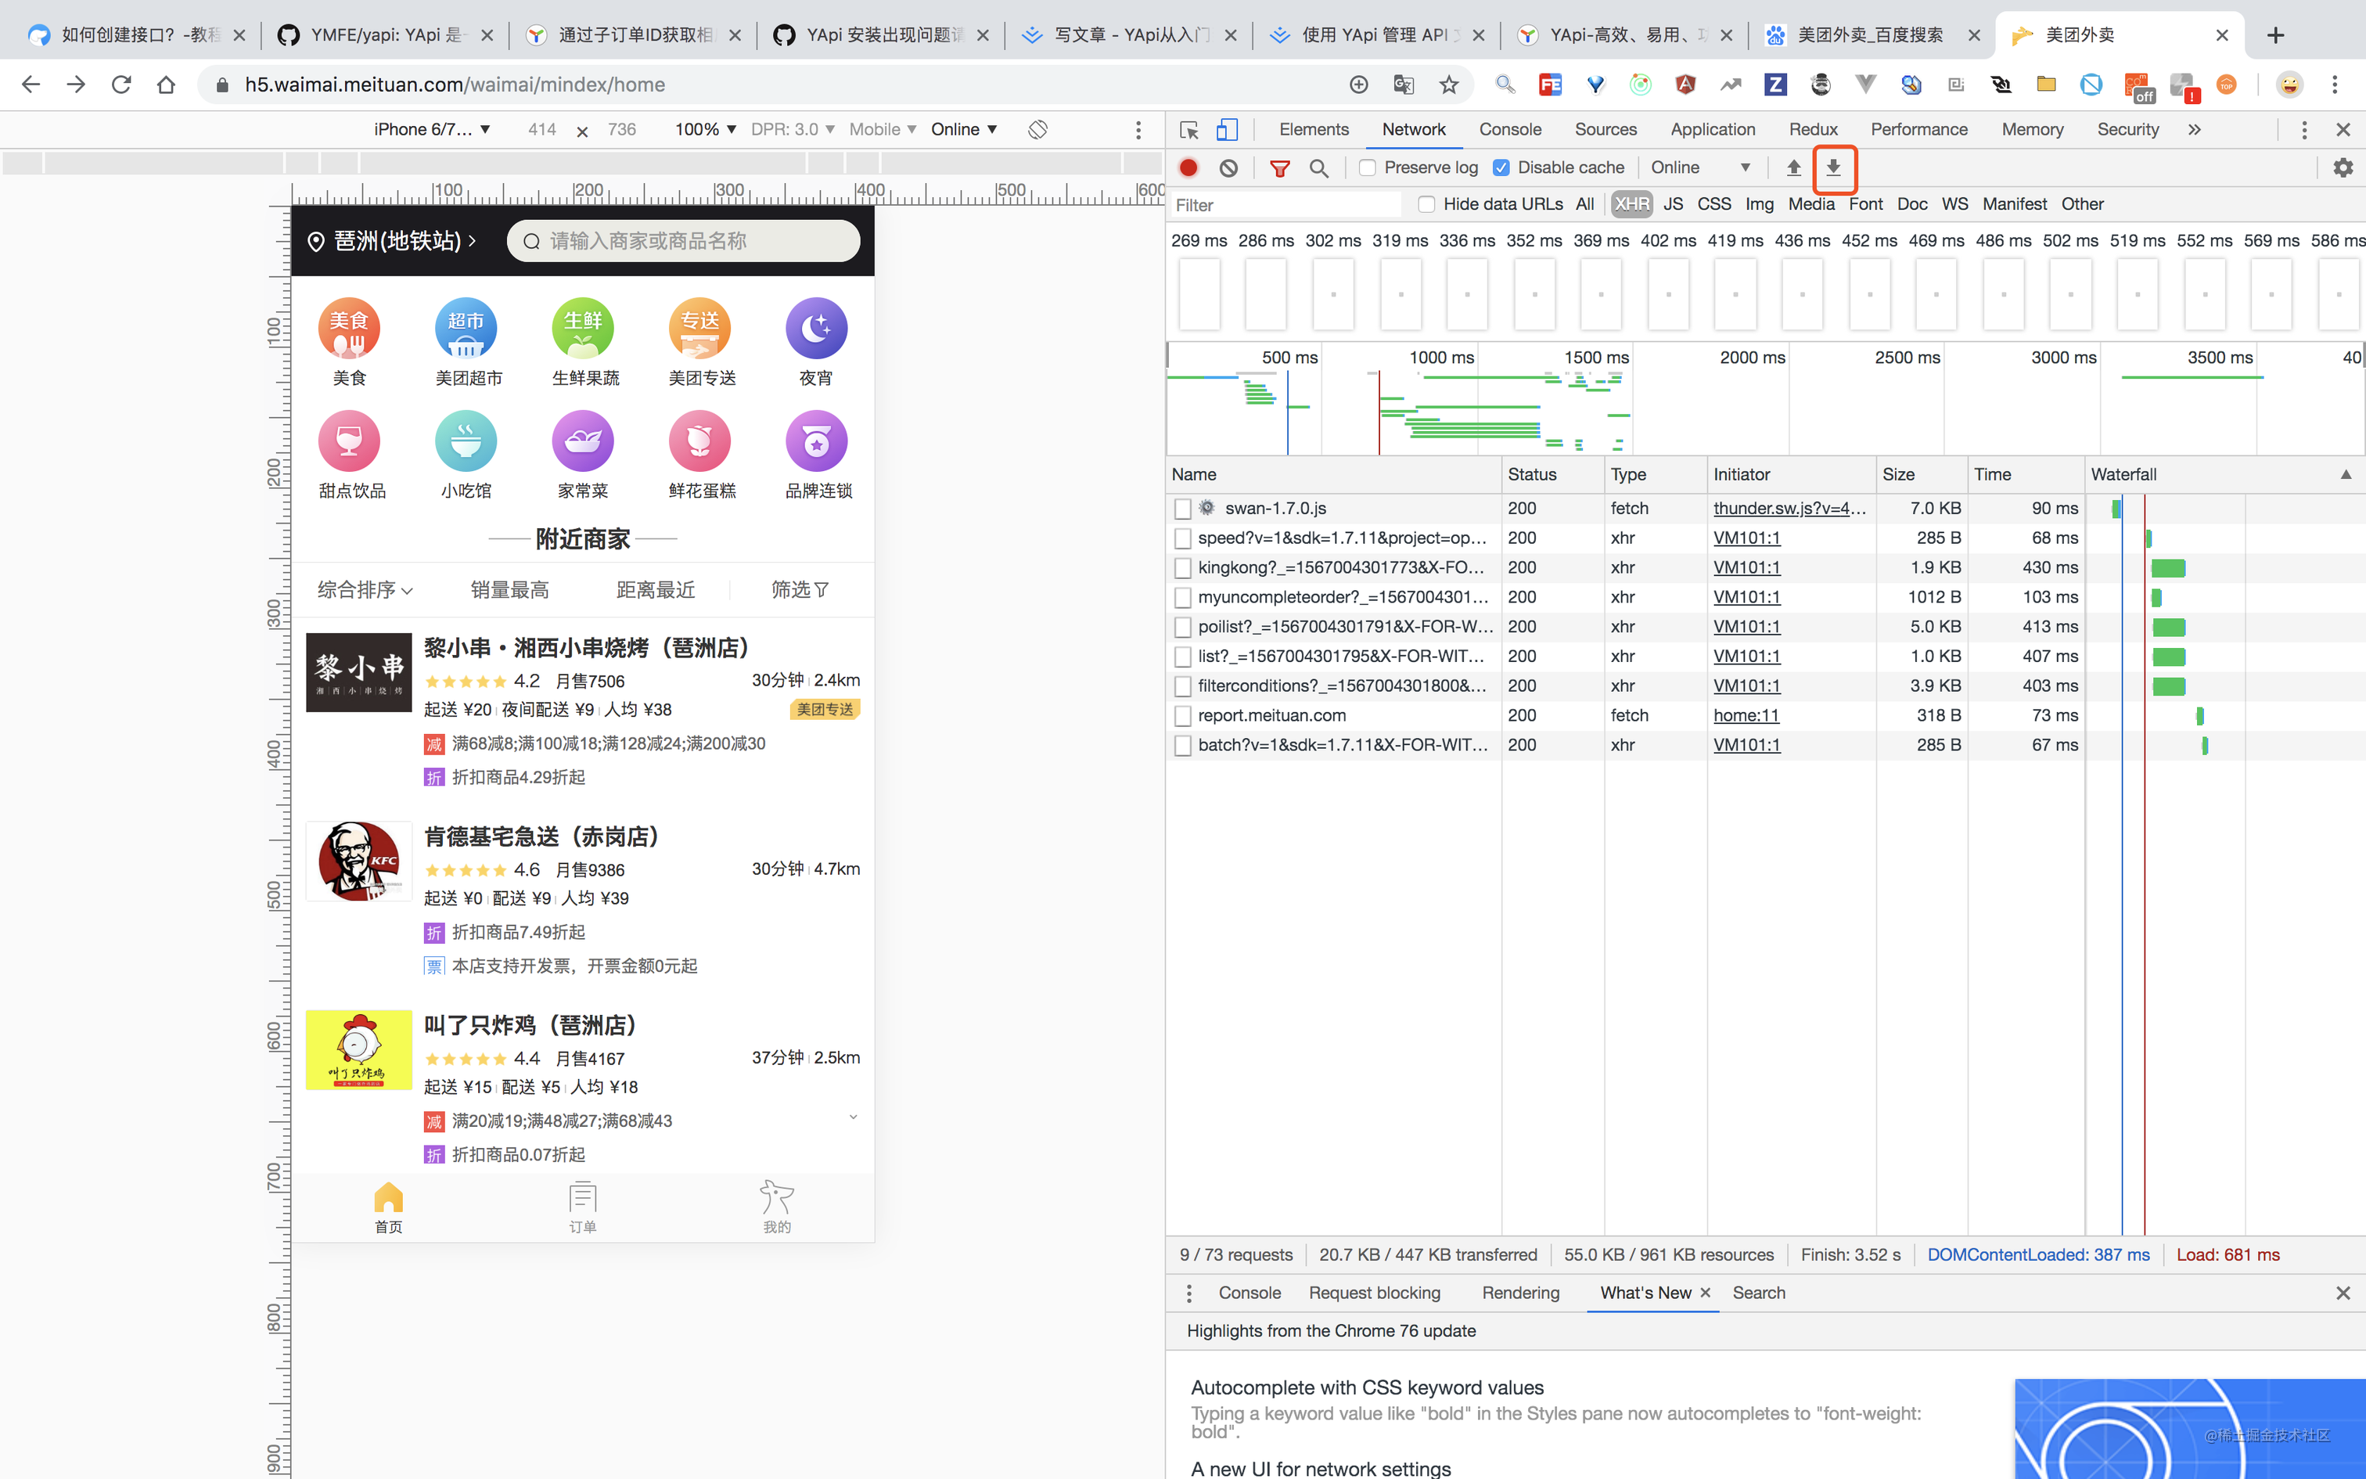Click the network Filter text field
Screen dimensions: 2366x1479
1285,204
